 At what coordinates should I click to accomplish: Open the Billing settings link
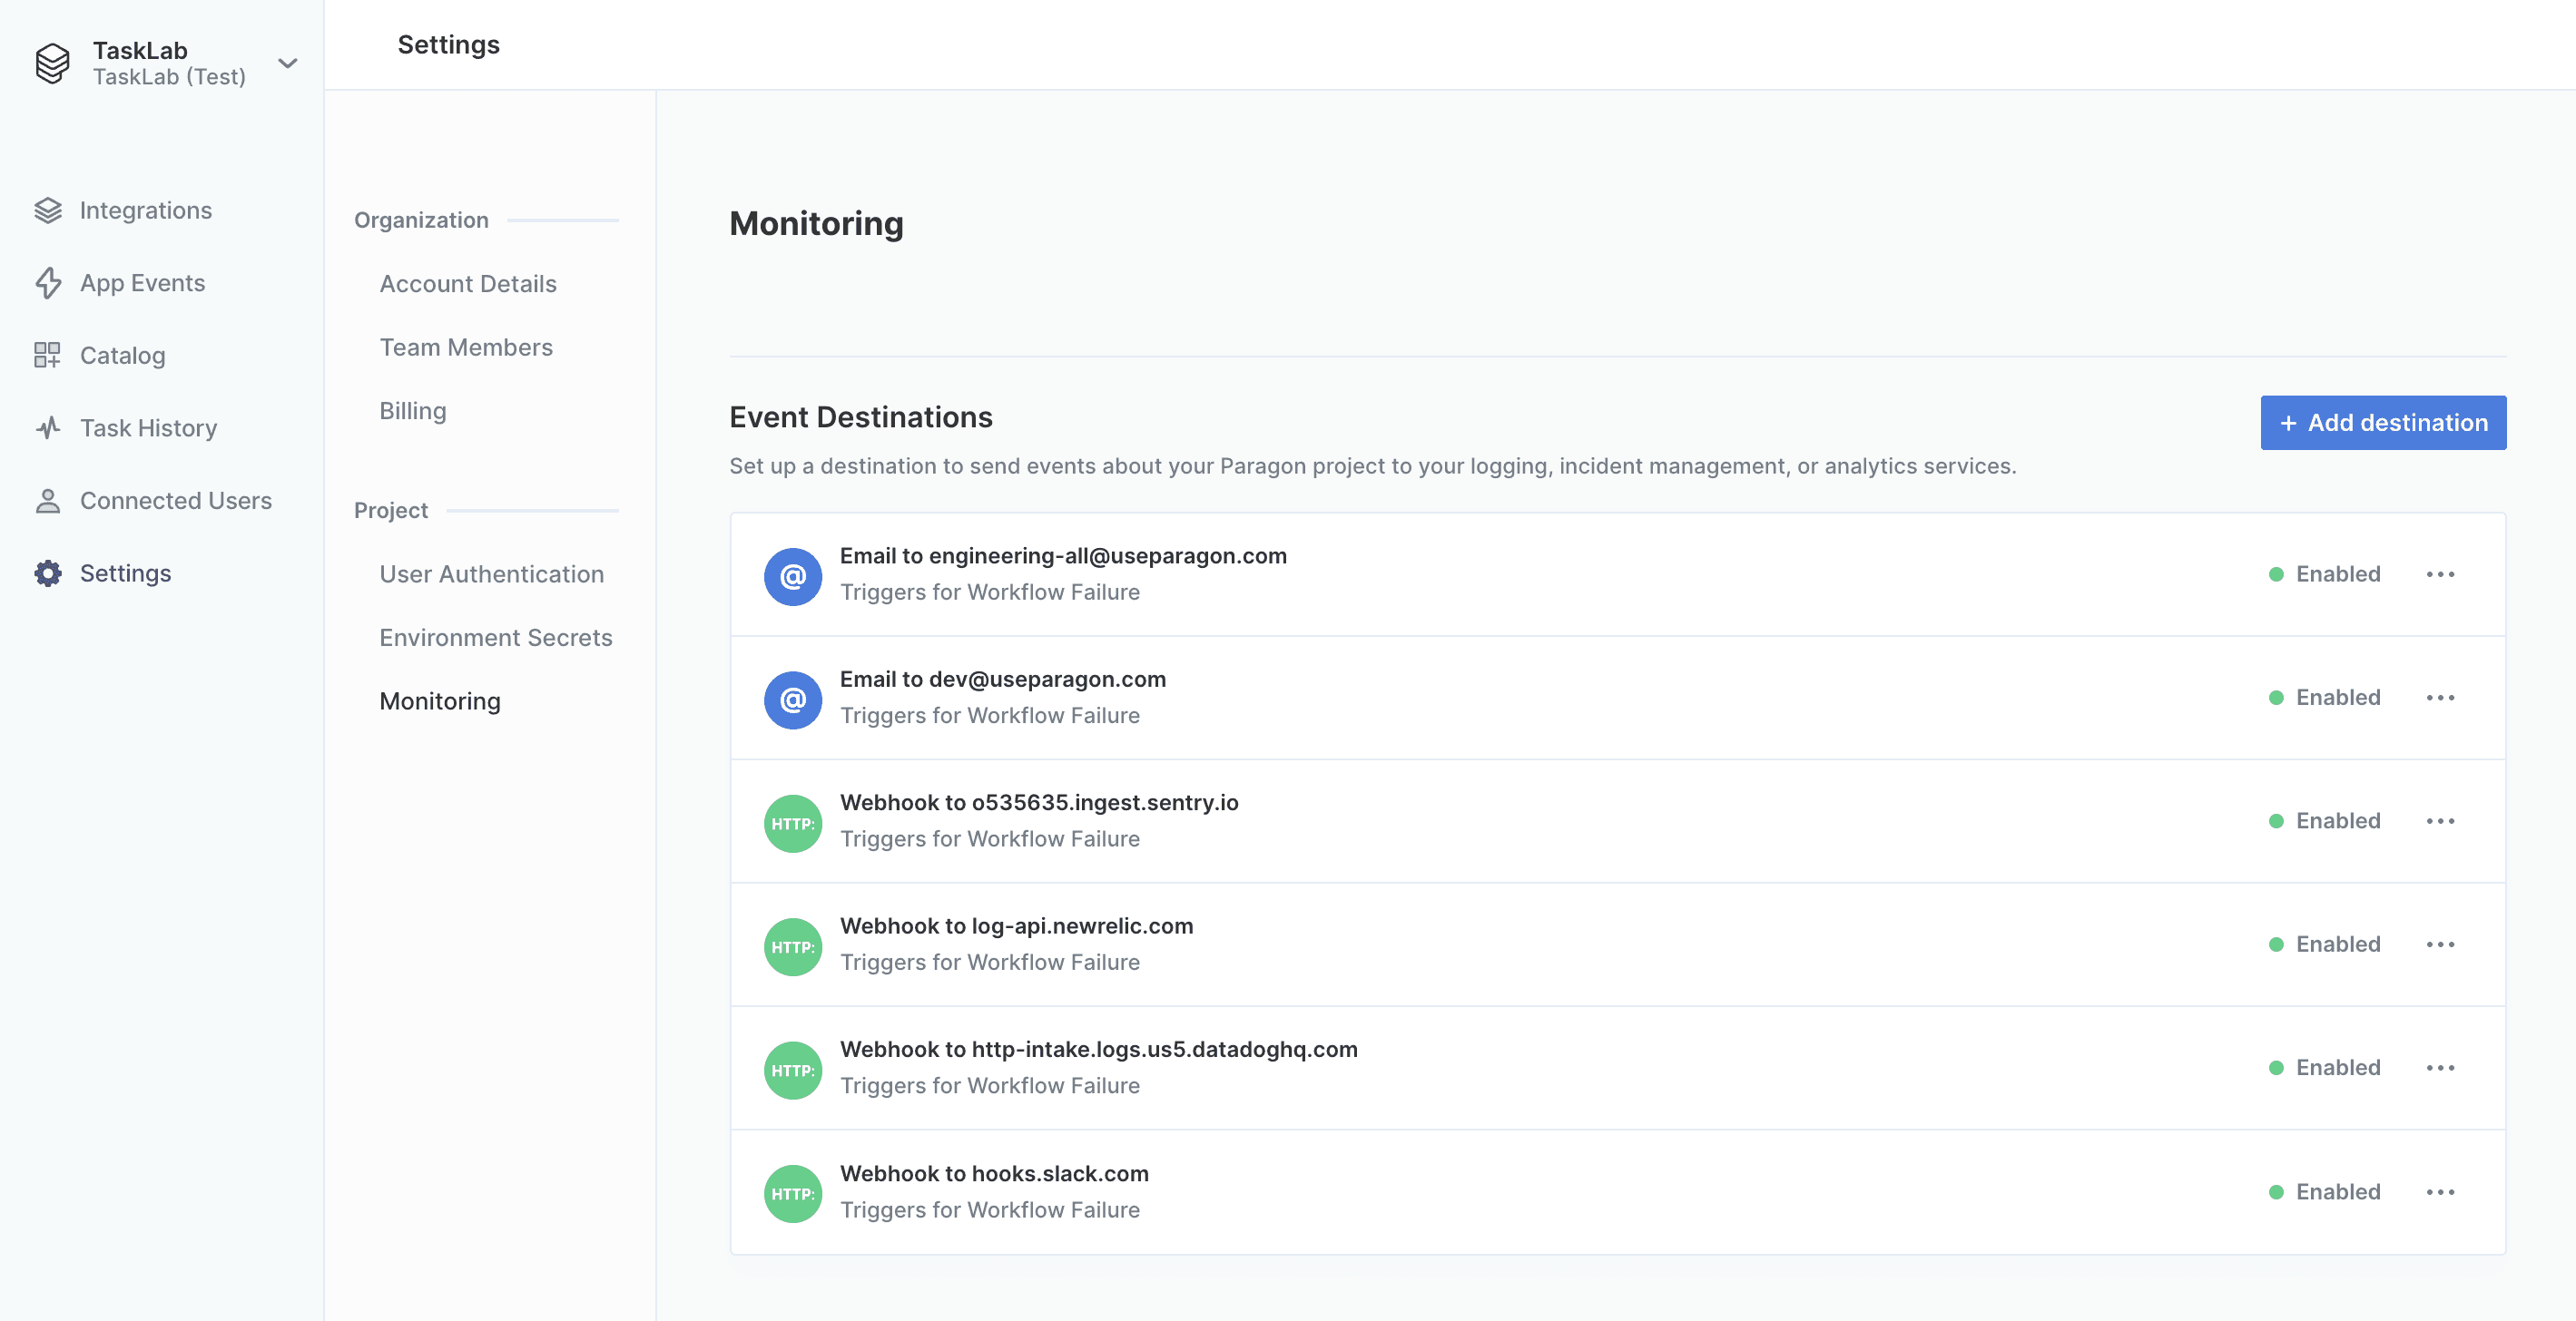[x=412, y=411]
